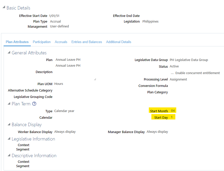Click second Annual Leave PH value

click(x=68, y=66)
